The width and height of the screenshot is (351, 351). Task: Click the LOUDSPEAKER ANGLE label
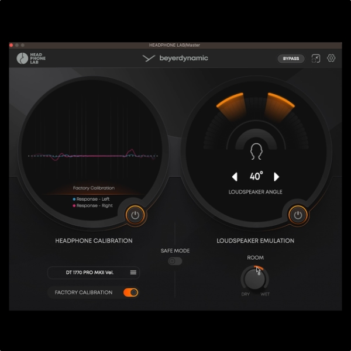pyautogui.click(x=256, y=192)
